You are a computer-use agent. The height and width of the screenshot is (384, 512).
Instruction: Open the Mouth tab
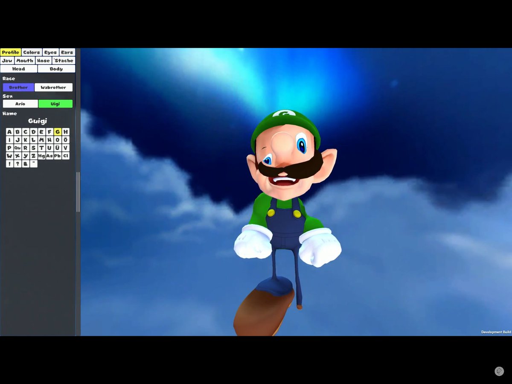(x=25, y=61)
